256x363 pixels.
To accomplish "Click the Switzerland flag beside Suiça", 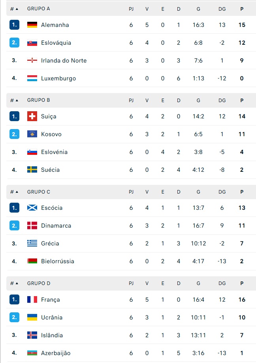I will click(x=32, y=116).
